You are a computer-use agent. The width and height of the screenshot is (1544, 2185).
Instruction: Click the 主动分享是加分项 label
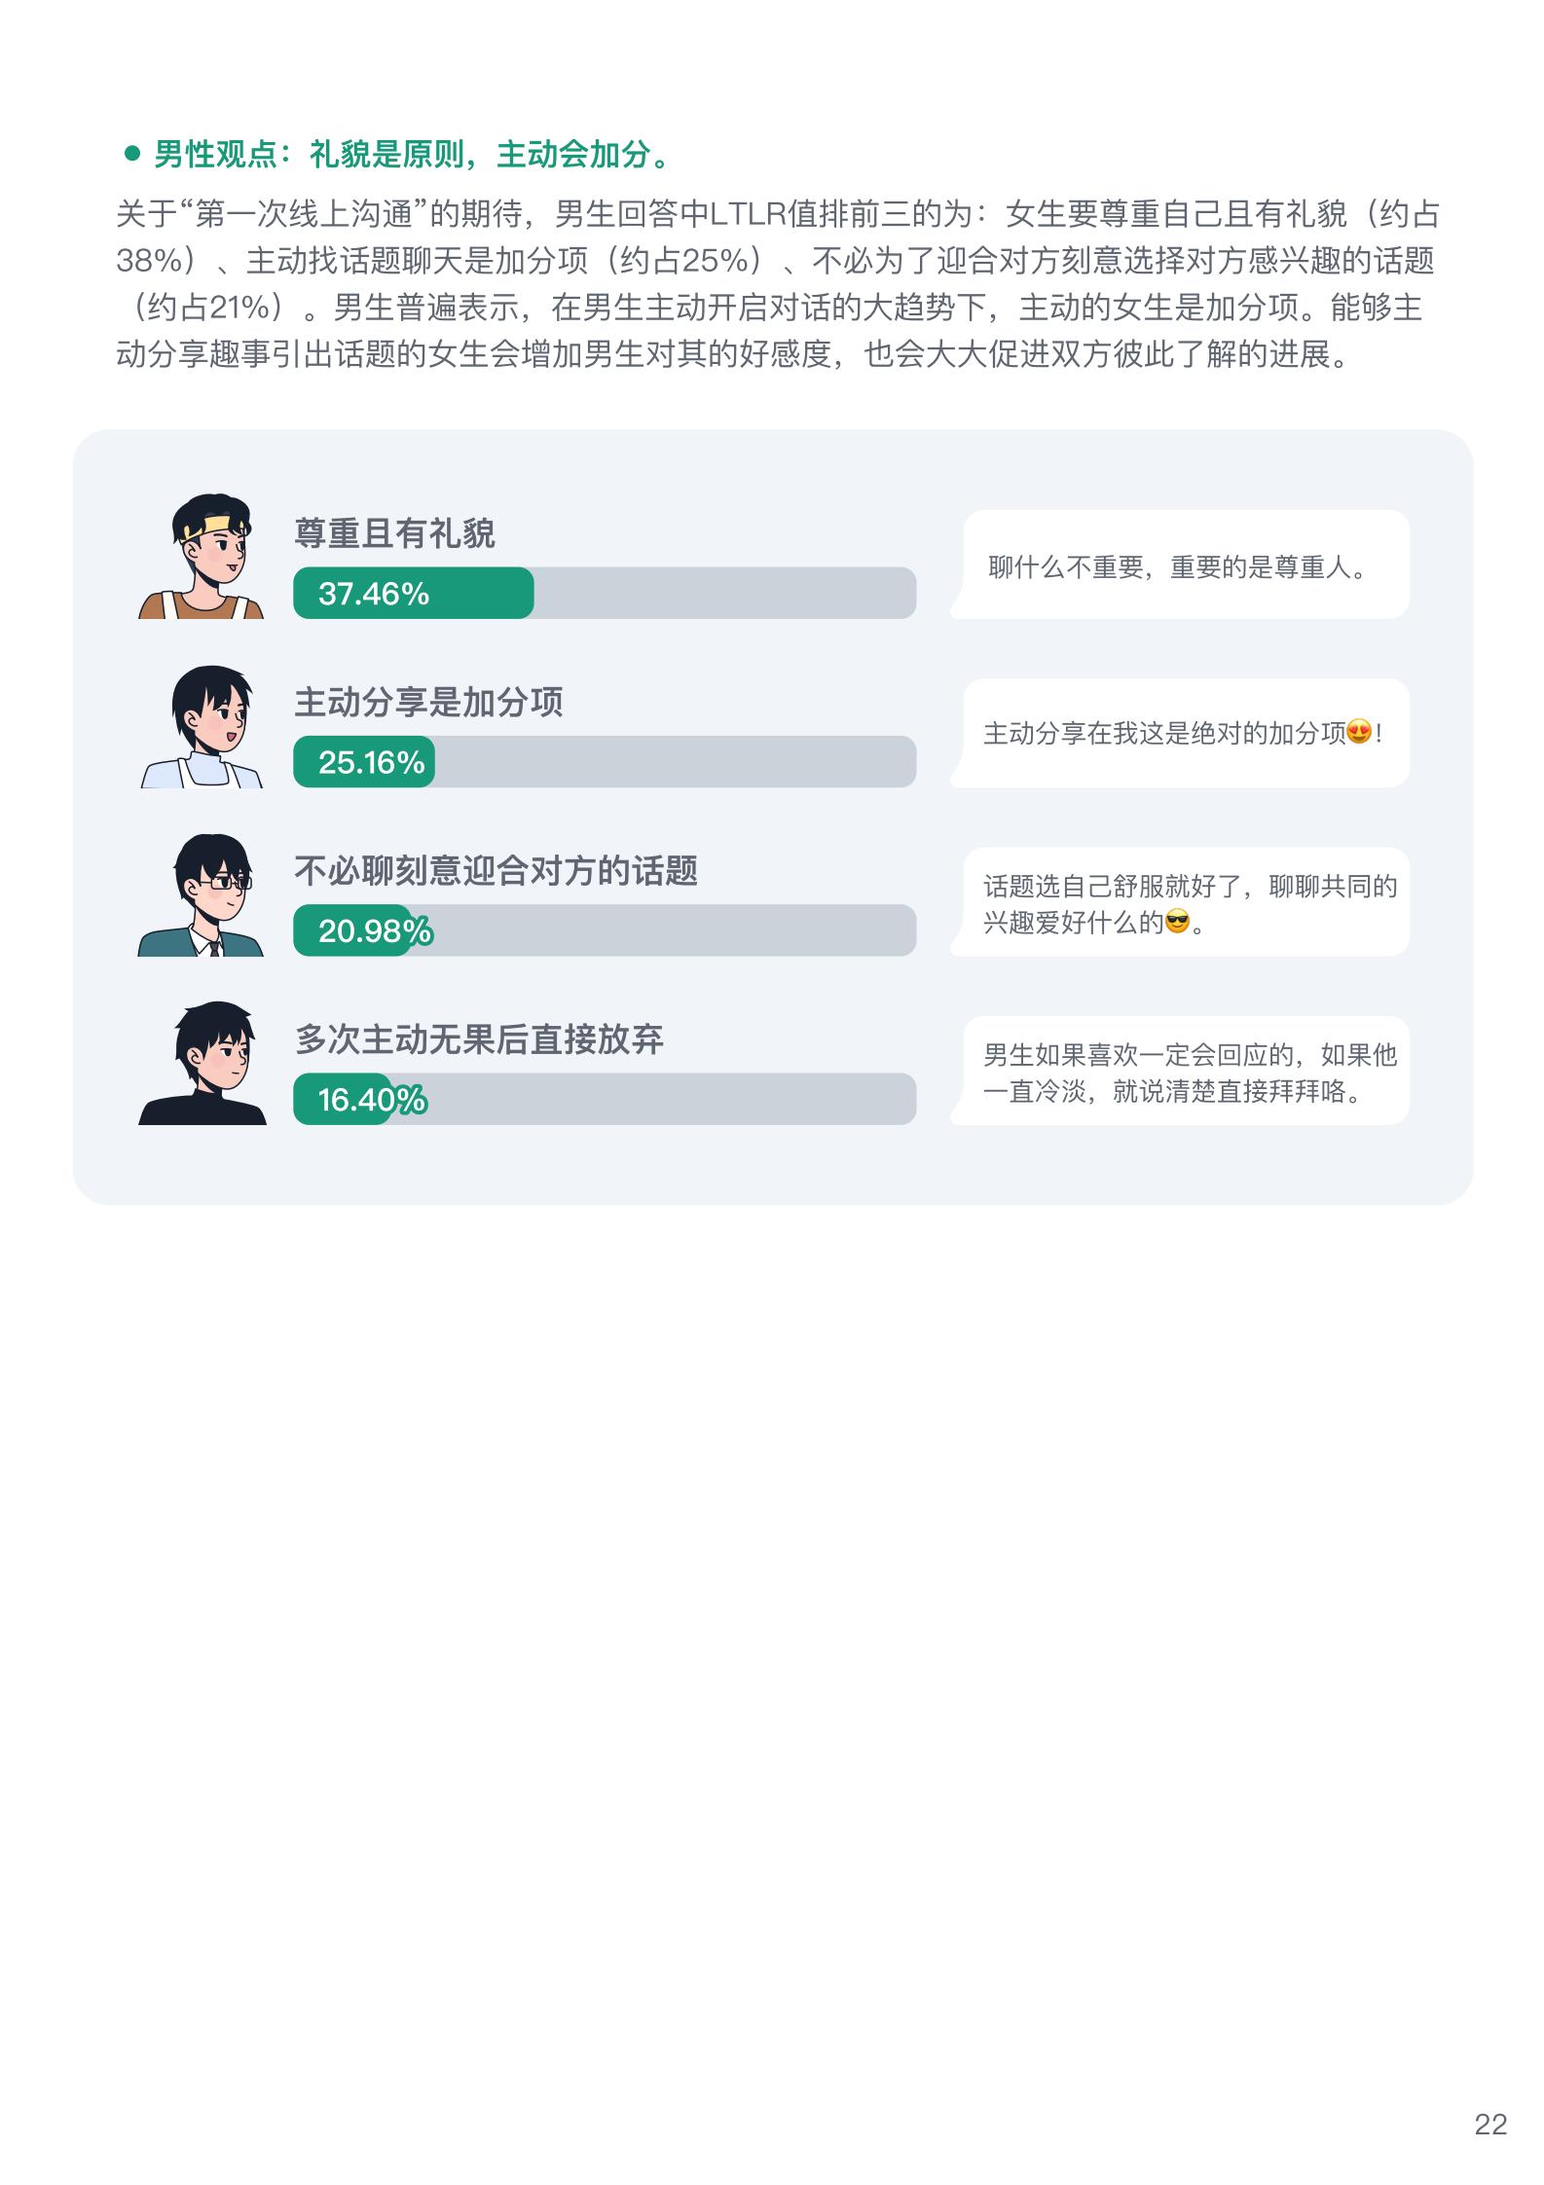point(428,702)
